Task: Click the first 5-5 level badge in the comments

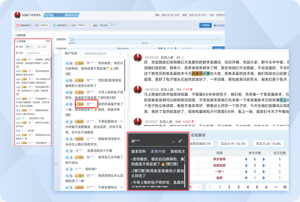Action: 79,63
